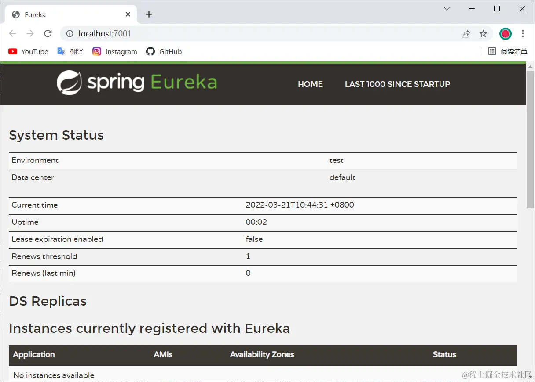This screenshot has height=382, width=535.
Task: Open LAST 1000 SINCE STARTUP page
Action: [x=397, y=84]
